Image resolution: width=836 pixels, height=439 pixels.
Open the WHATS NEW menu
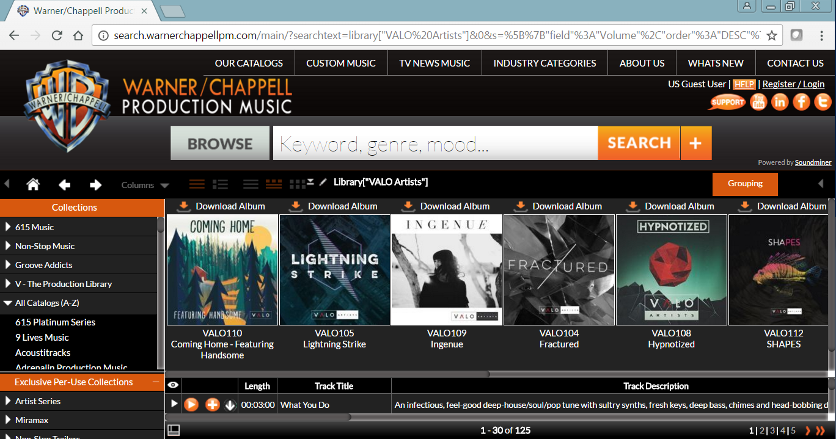716,63
